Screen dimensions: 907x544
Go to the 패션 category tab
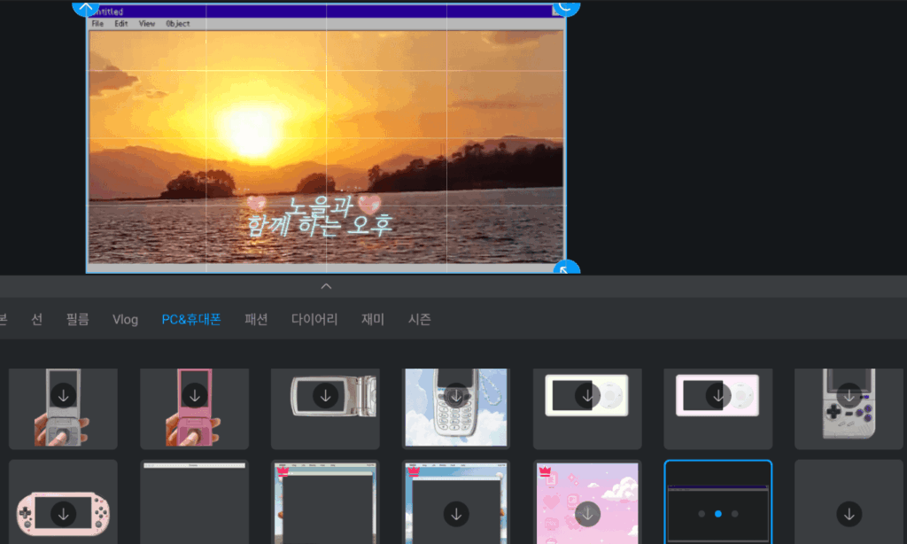pyautogui.click(x=256, y=320)
